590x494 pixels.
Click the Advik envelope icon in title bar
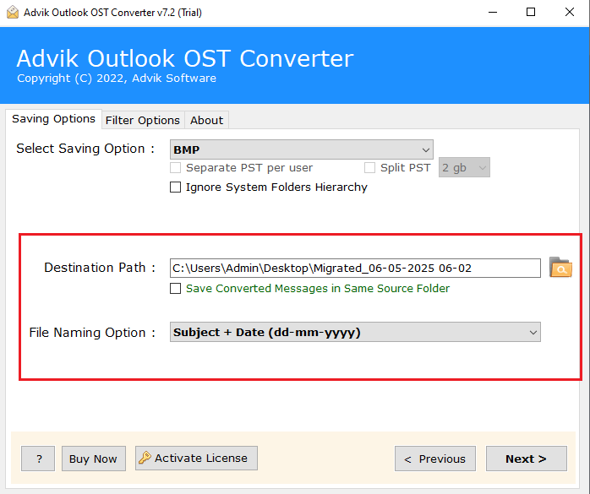[13, 13]
